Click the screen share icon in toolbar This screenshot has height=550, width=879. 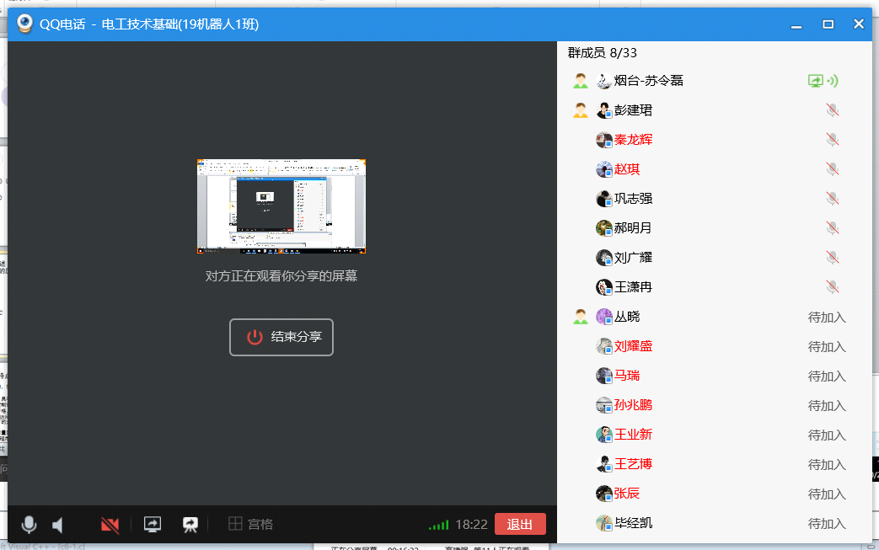click(x=153, y=524)
